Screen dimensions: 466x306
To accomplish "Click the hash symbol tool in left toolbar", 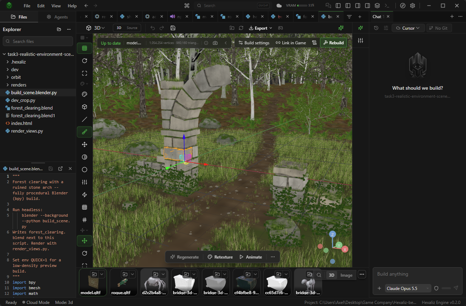I will click(85, 220).
